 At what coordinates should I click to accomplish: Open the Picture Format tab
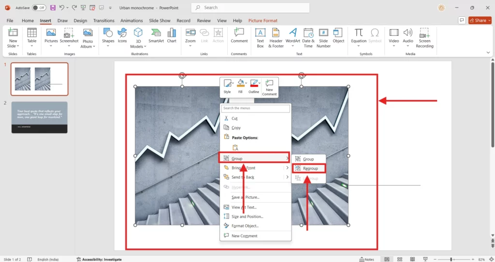[x=262, y=21]
